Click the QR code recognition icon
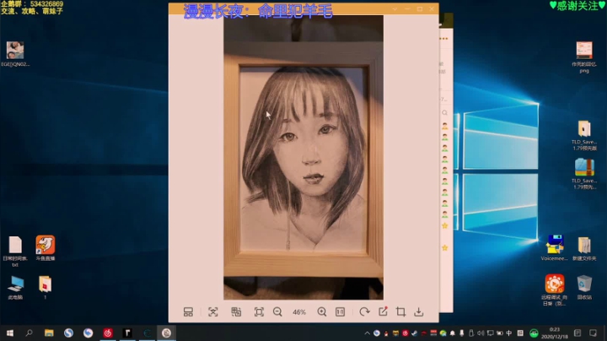 236,312
